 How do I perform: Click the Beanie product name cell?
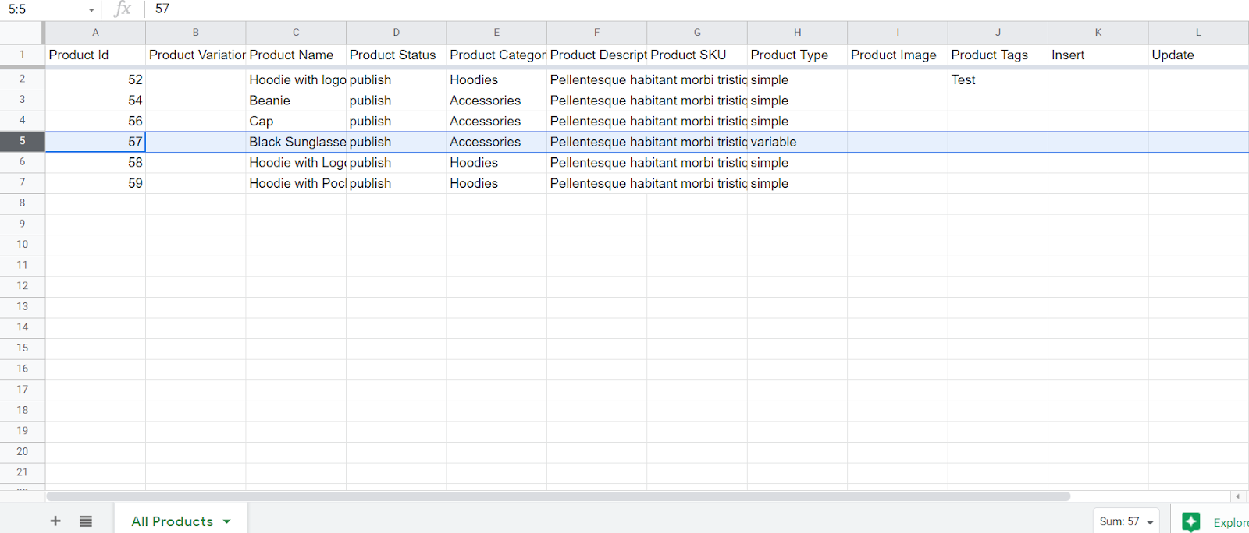point(296,101)
